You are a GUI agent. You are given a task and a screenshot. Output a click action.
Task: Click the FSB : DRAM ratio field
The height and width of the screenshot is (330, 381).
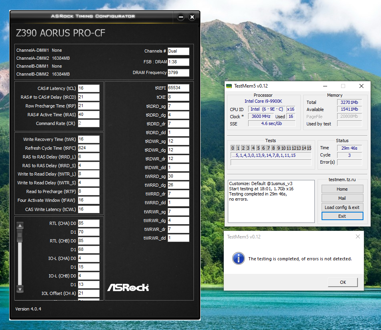[x=178, y=62]
